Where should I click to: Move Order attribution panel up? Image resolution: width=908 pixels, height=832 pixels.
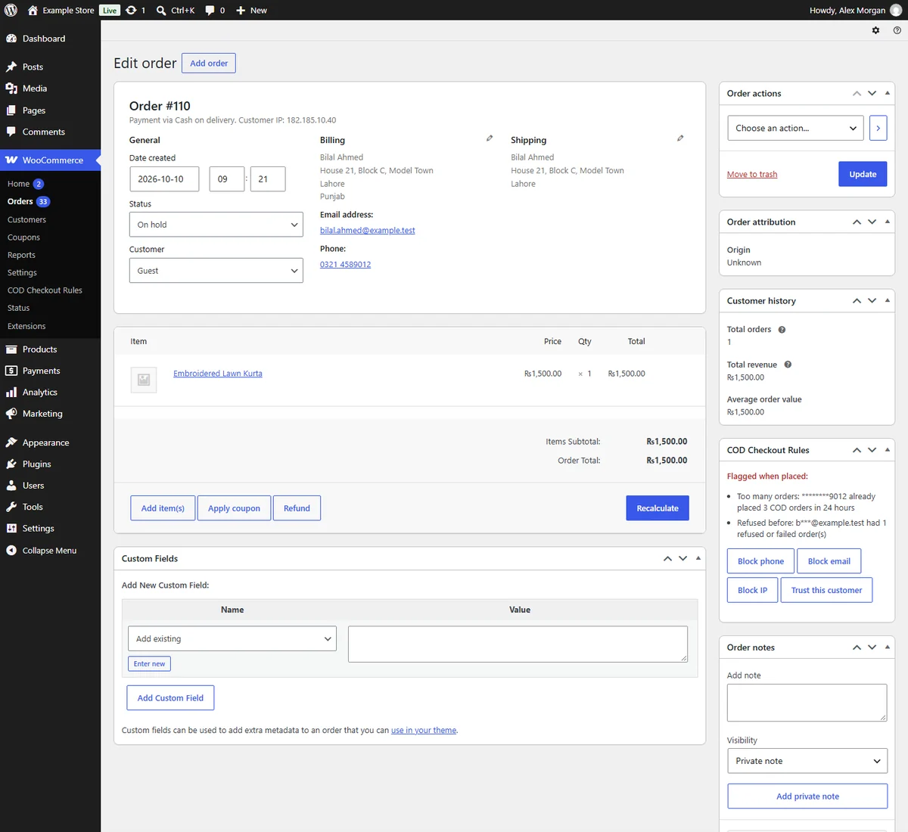tap(857, 222)
